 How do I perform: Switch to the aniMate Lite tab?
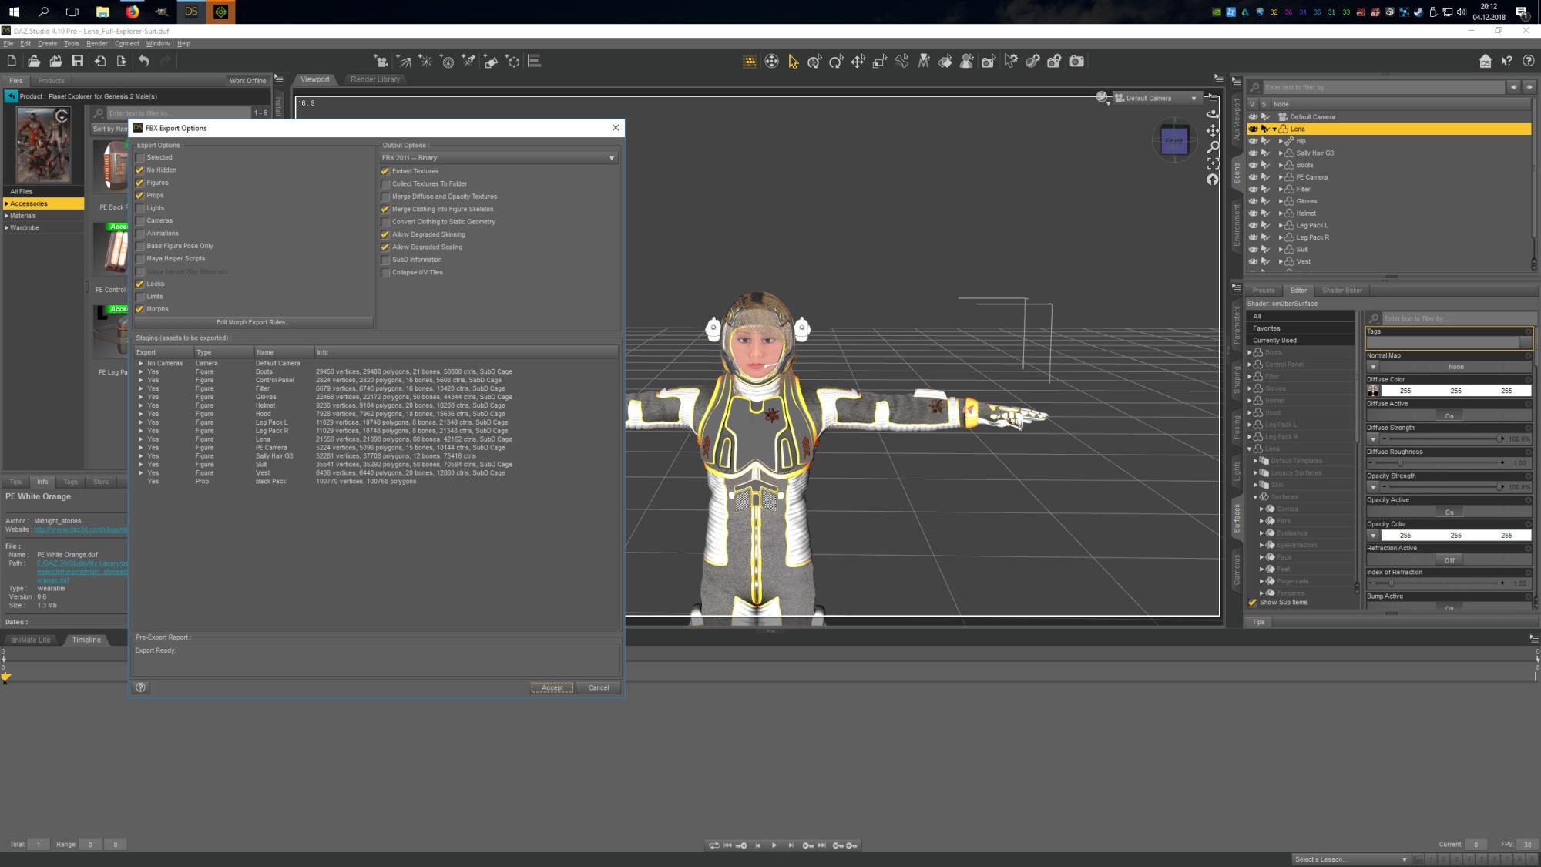point(31,640)
